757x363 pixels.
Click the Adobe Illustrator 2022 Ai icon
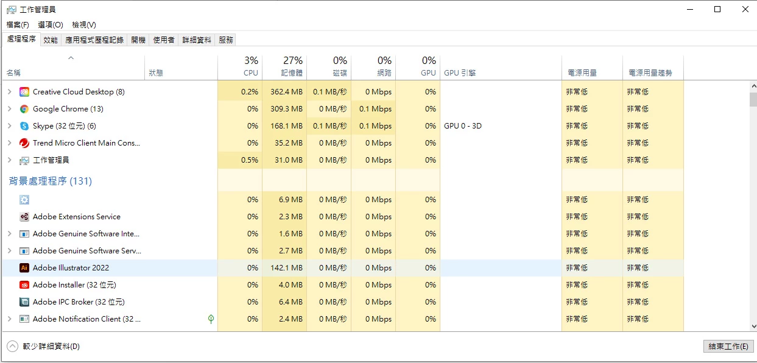tap(24, 268)
